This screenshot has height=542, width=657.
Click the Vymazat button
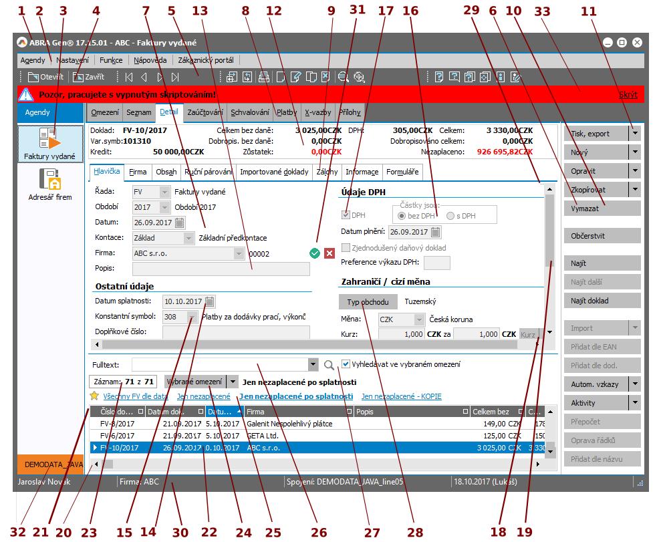602,208
